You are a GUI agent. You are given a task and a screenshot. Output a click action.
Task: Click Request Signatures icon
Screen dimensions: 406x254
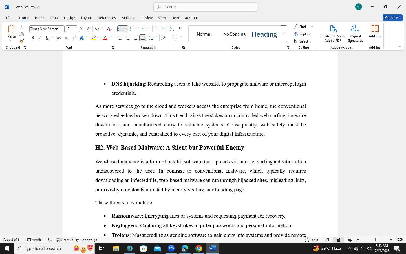tap(355, 33)
